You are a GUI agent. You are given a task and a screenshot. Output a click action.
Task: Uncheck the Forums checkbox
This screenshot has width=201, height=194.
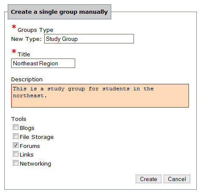15,145
